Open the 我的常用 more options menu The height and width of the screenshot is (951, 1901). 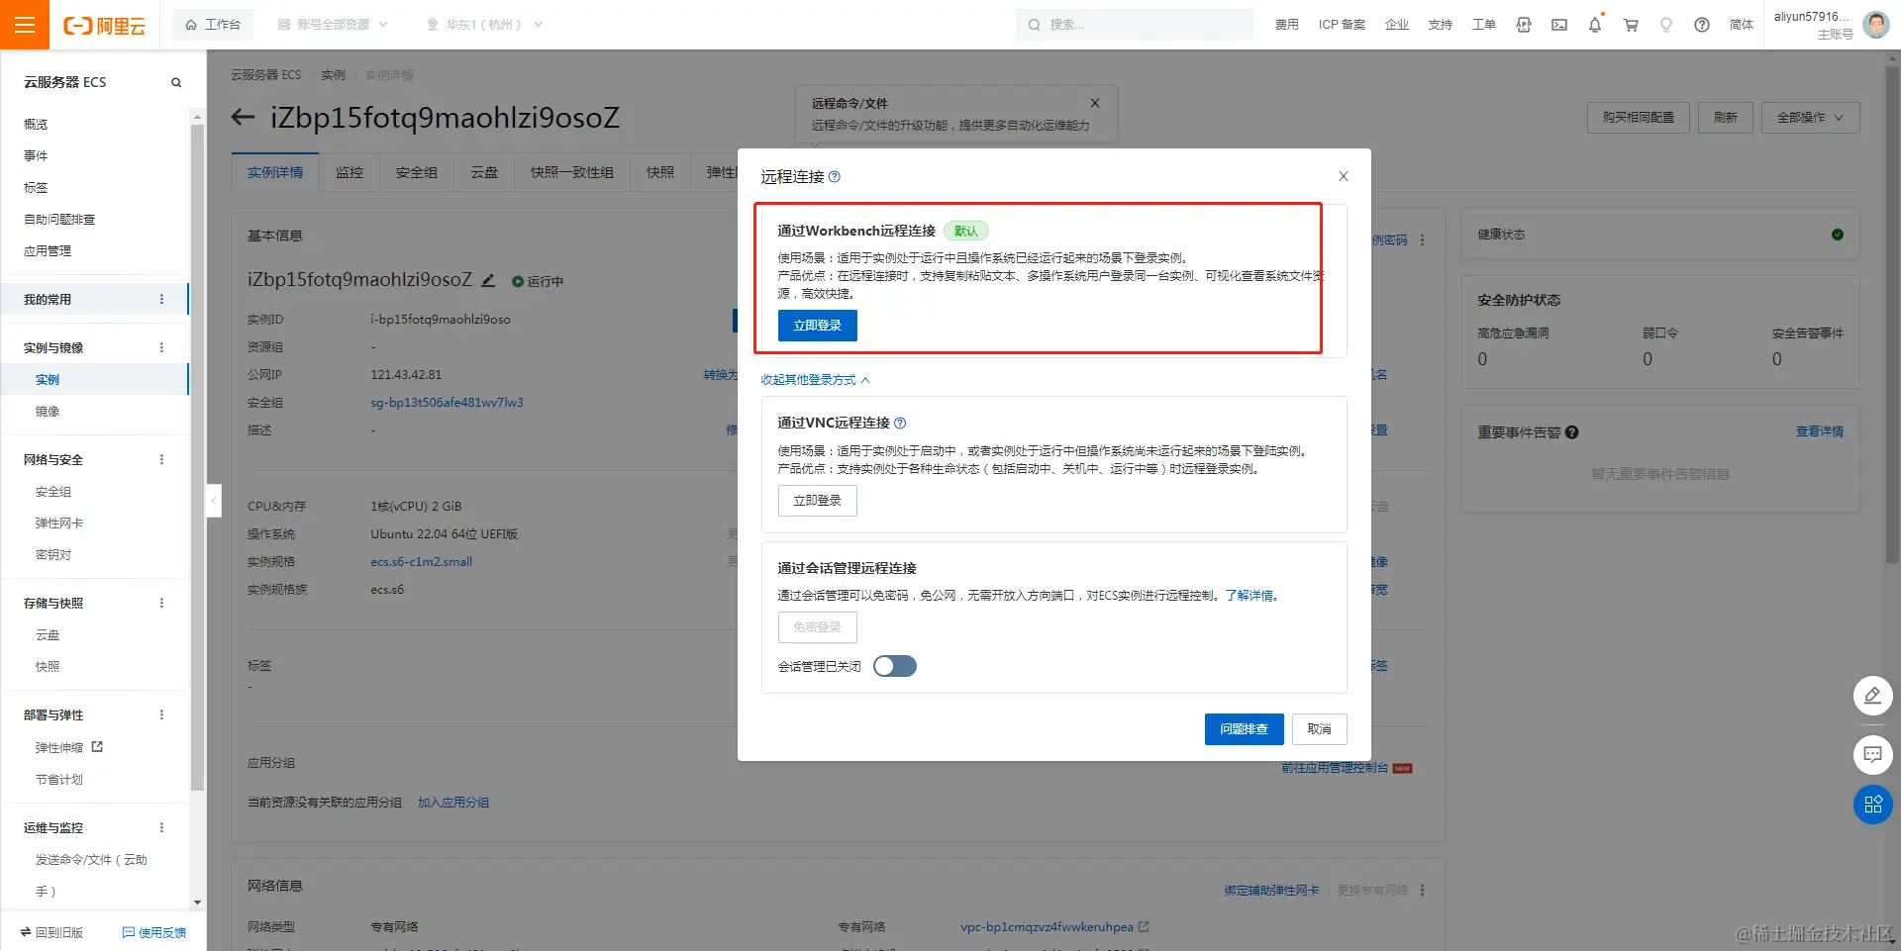(x=162, y=299)
